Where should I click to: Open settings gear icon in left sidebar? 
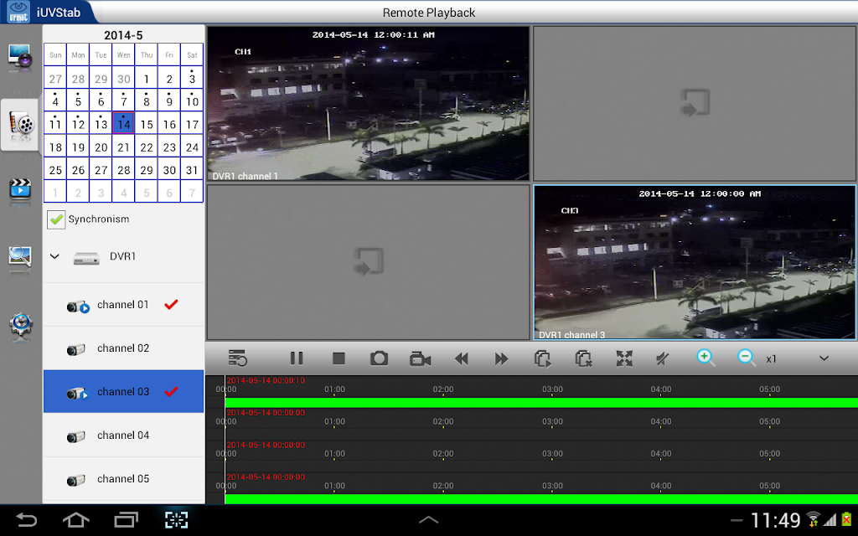tap(21, 327)
